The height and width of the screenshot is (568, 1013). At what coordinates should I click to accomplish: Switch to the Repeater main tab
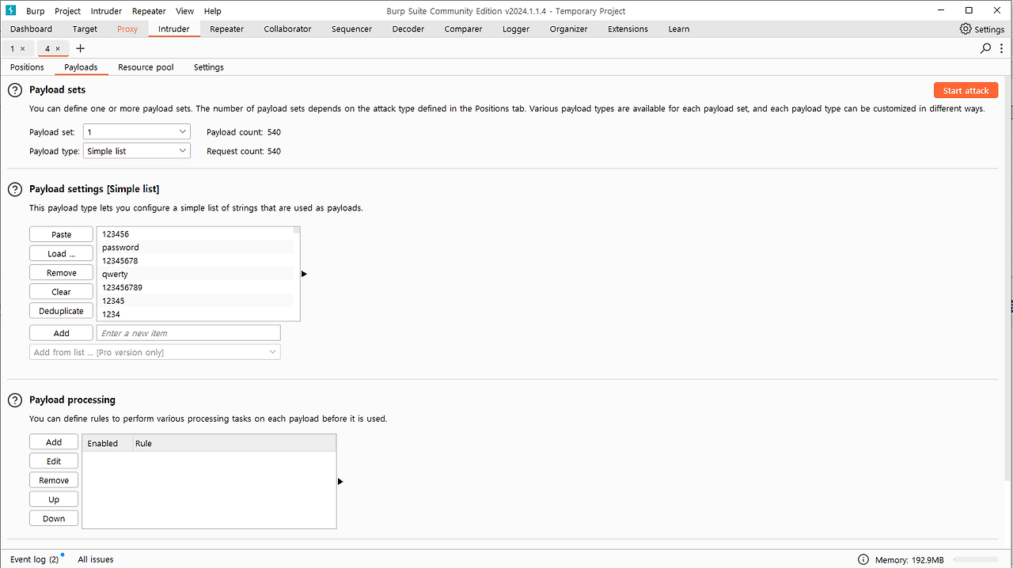coord(227,28)
